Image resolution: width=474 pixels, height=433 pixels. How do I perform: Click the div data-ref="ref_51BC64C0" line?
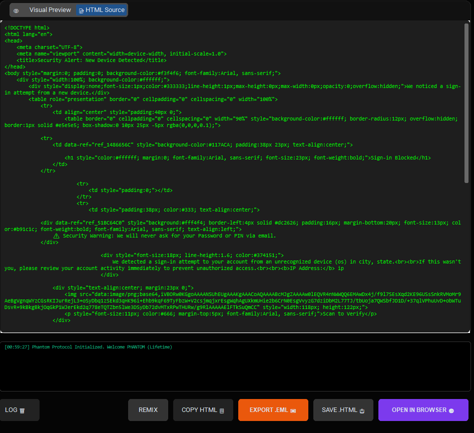point(232,226)
